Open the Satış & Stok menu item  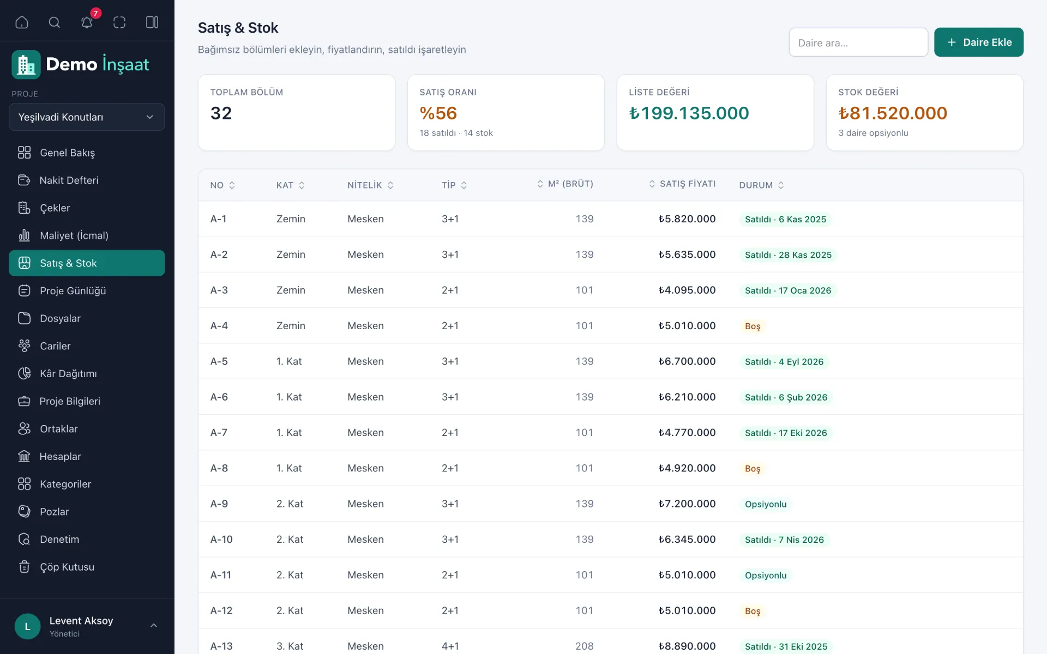87,263
